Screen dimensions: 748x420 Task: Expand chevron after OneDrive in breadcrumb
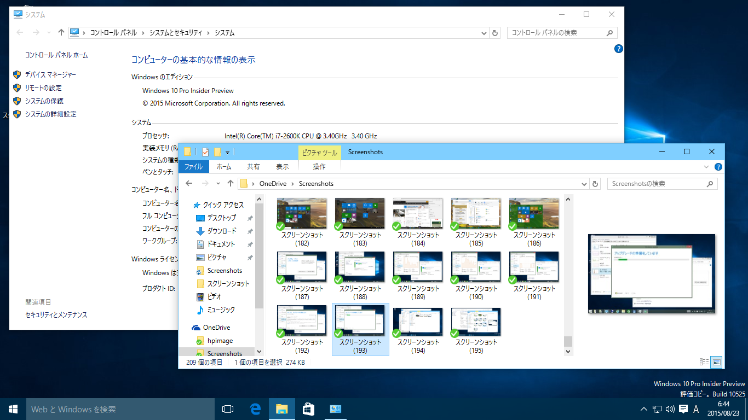point(293,184)
